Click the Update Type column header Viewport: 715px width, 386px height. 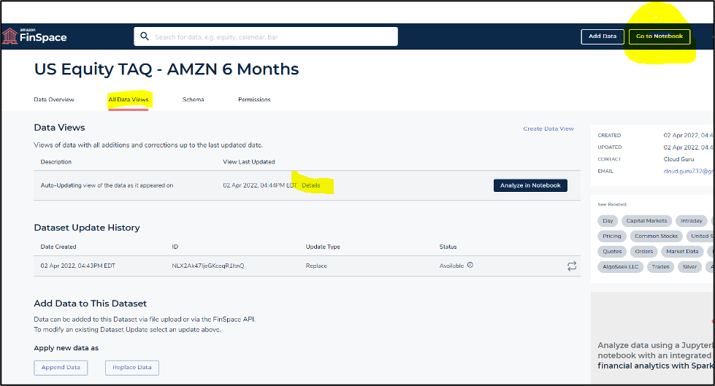click(x=323, y=247)
